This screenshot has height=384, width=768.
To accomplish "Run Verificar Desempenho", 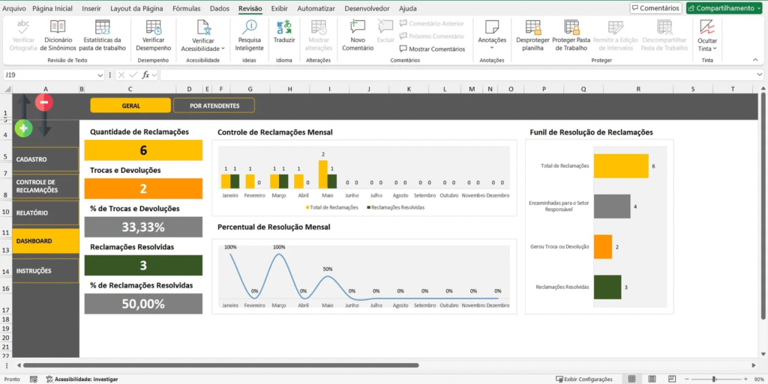I will (153, 34).
